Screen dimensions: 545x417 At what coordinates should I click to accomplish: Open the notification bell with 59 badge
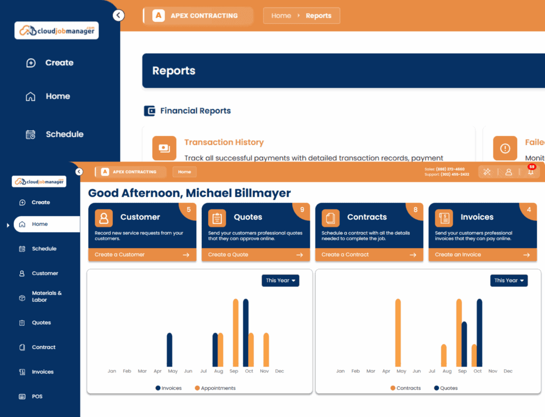click(x=530, y=172)
